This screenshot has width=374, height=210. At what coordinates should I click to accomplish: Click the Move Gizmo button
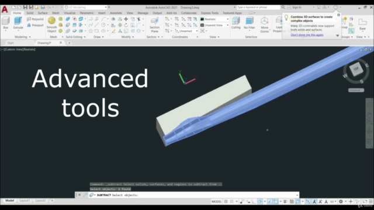[x=264, y=24]
